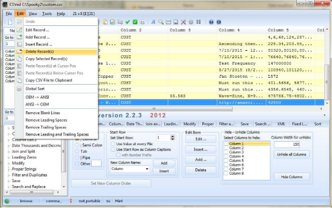332x208 pixels.
Task: Increase the Set Start Row spinner value
Action: tap(172, 137)
